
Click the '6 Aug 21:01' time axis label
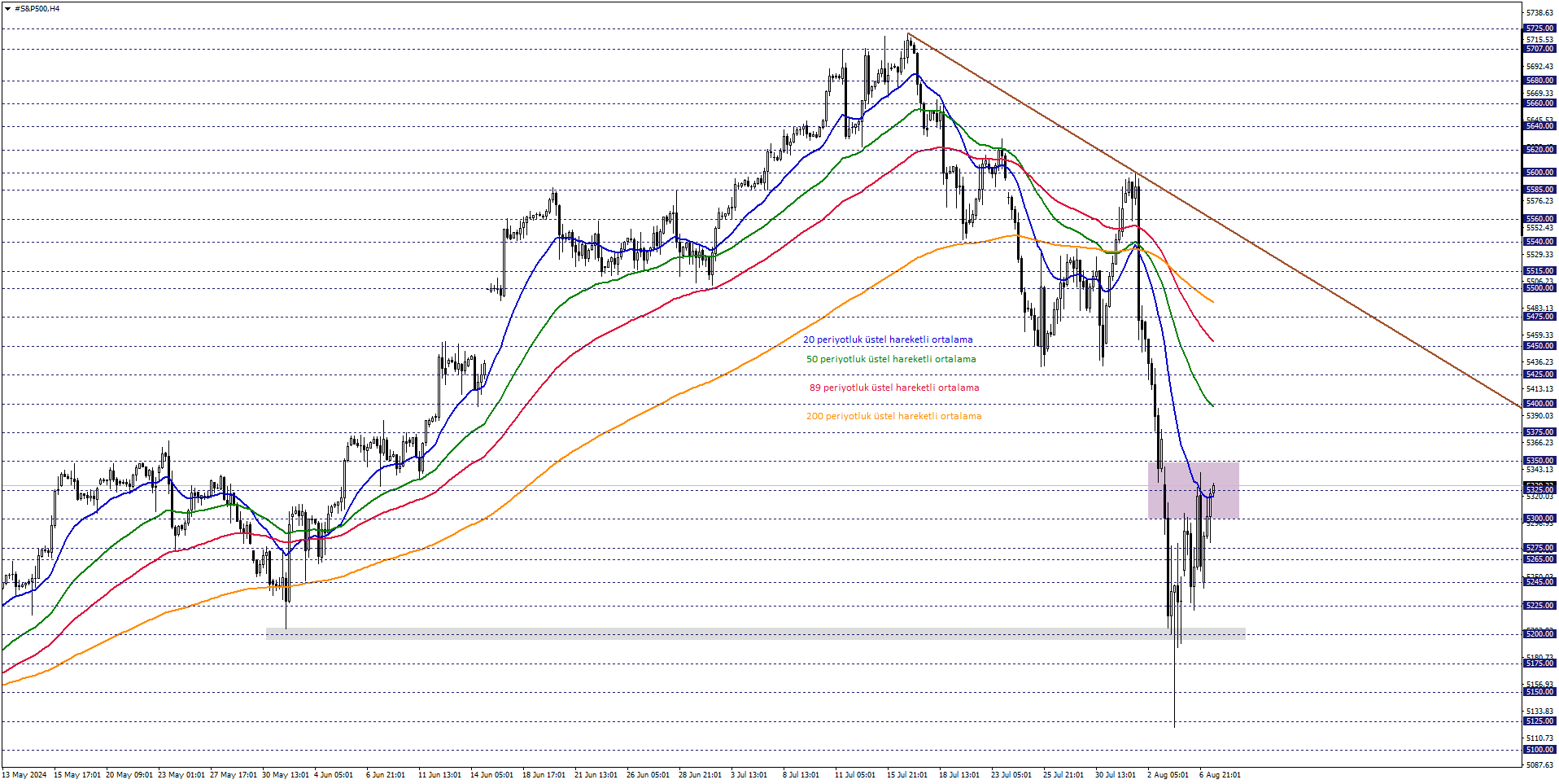[1220, 775]
